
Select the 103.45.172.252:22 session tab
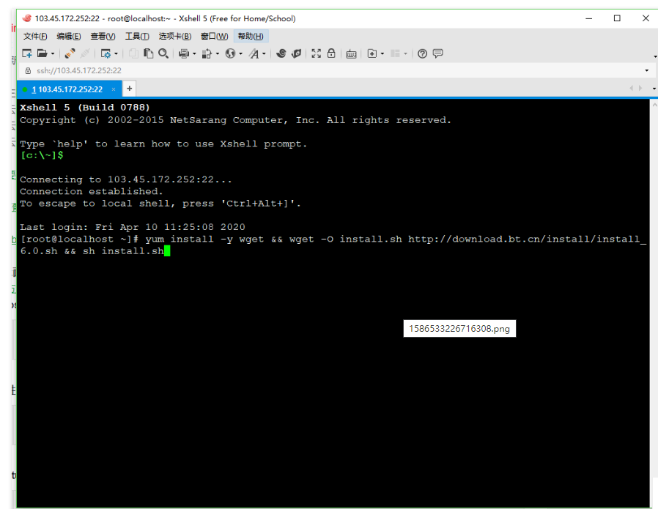67,89
